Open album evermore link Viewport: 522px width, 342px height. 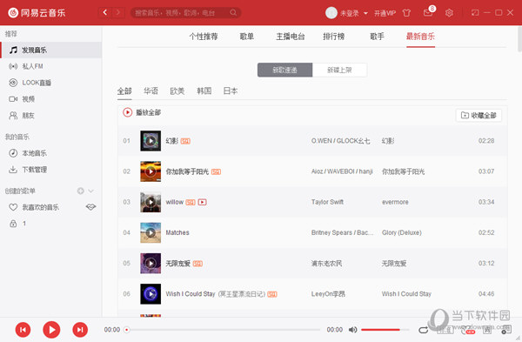pyautogui.click(x=395, y=202)
